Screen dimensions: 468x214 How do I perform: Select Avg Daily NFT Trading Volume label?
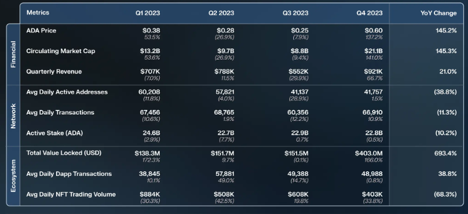(x=71, y=194)
